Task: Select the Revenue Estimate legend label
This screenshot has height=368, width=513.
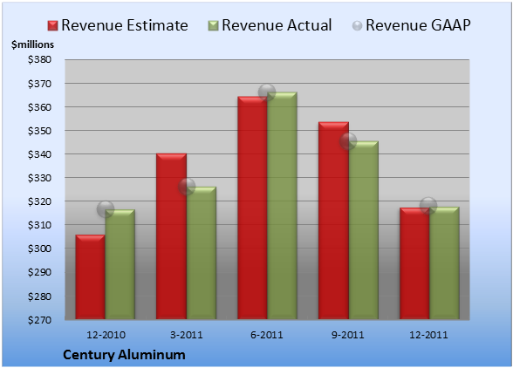Action: (x=125, y=25)
